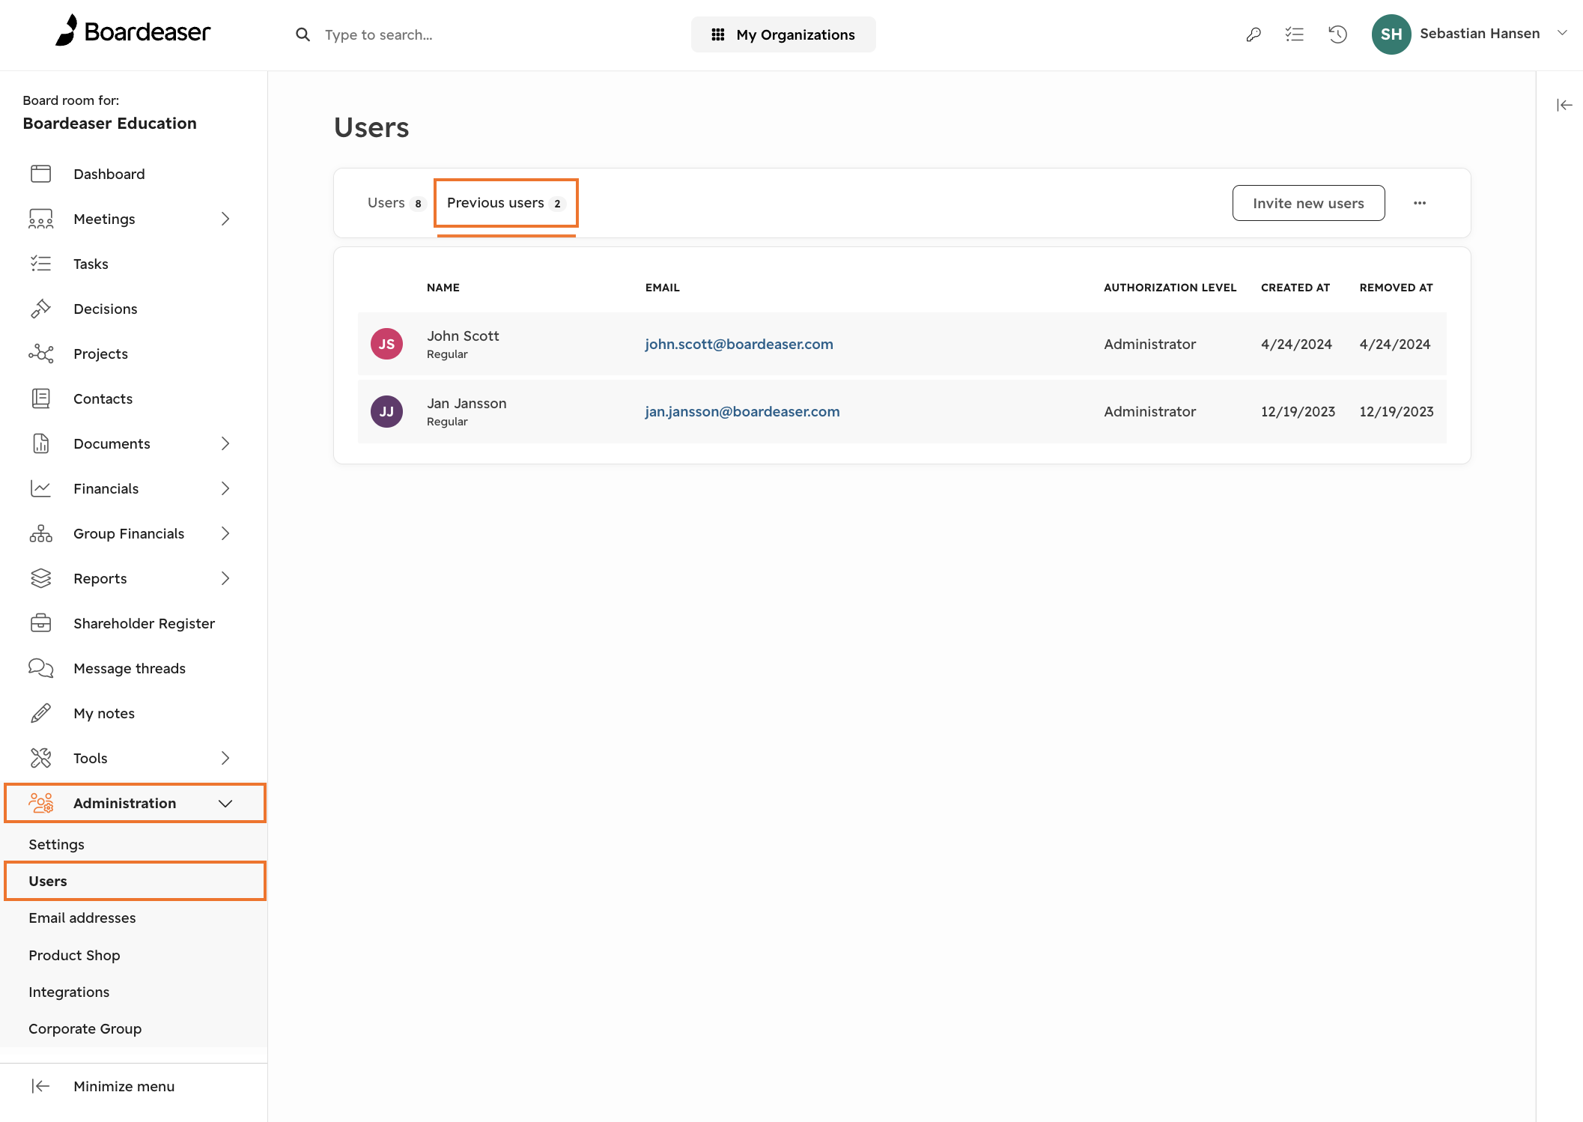Click John Scott's JS avatar
The height and width of the screenshot is (1122, 1583).
pos(386,344)
